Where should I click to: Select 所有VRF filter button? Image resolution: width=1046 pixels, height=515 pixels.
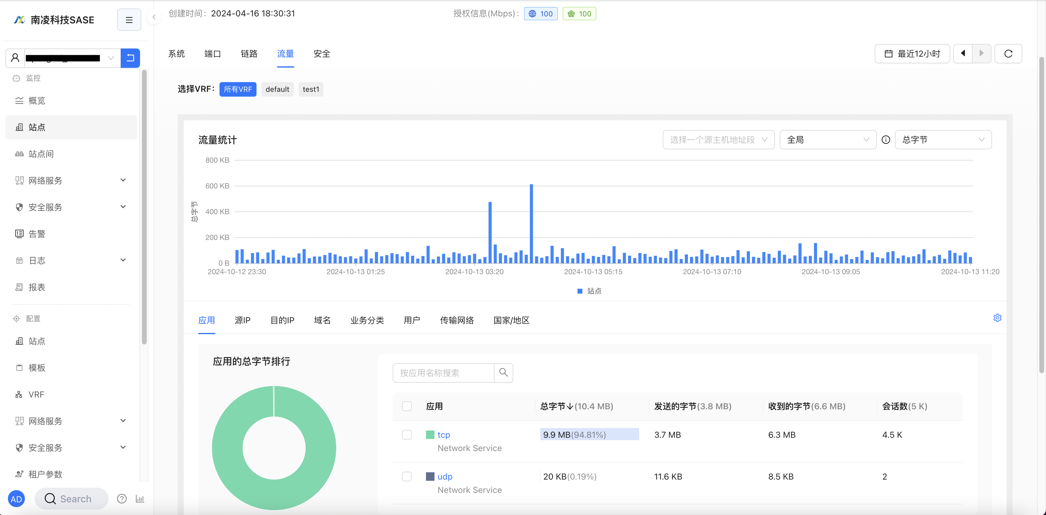pos(238,89)
